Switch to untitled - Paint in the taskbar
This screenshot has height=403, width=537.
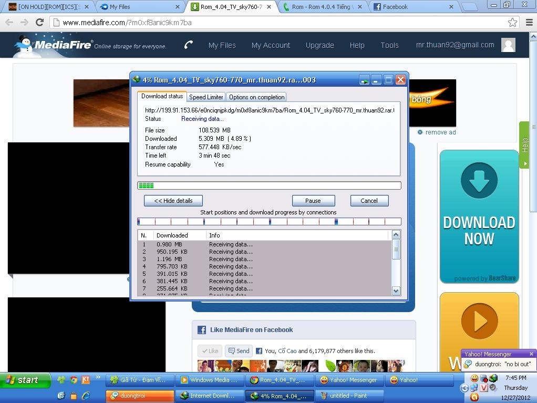point(349,396)
